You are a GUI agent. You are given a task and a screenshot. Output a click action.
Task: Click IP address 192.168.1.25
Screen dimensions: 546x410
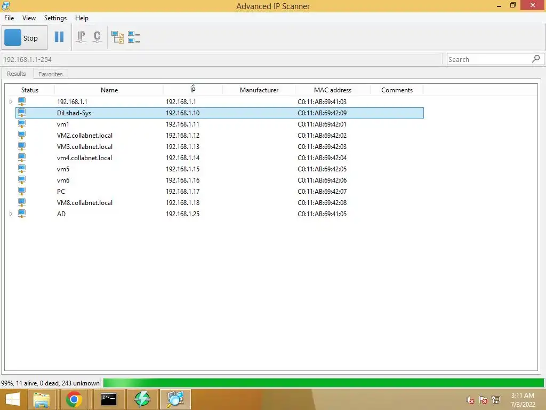pyautogui.click(x=182, y=214)
